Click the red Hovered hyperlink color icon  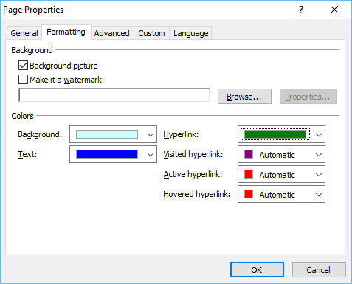click(249, 194)
